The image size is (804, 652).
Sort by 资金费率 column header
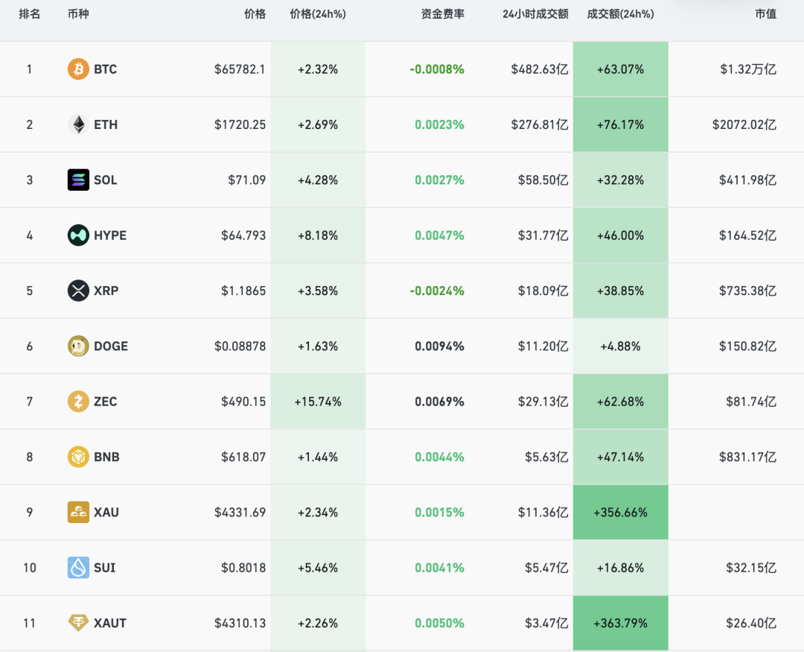(442, 14)
